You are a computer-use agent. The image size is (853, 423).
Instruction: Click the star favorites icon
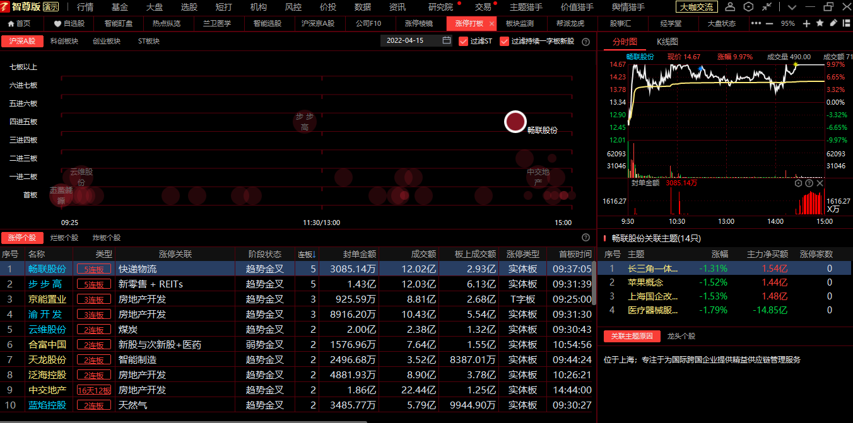[x=820, y=23]
